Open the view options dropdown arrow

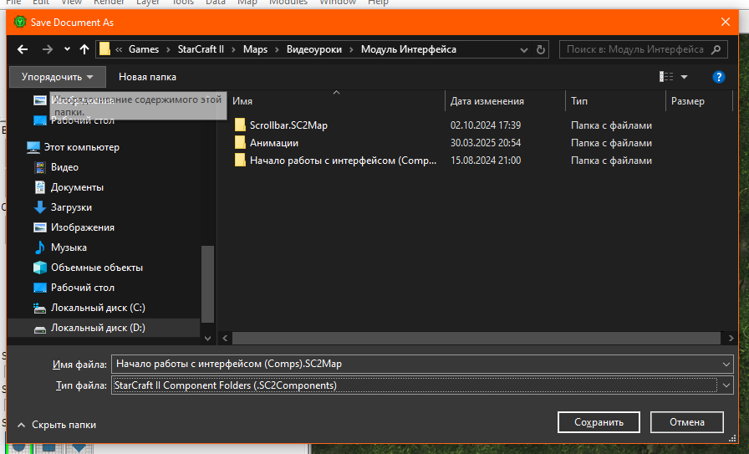click(684, 77)
